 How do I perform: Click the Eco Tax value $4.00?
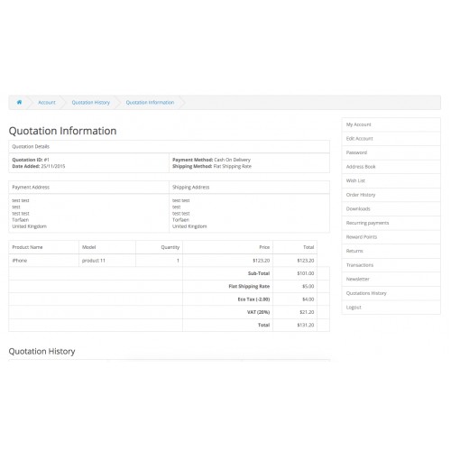coord(308,299)
